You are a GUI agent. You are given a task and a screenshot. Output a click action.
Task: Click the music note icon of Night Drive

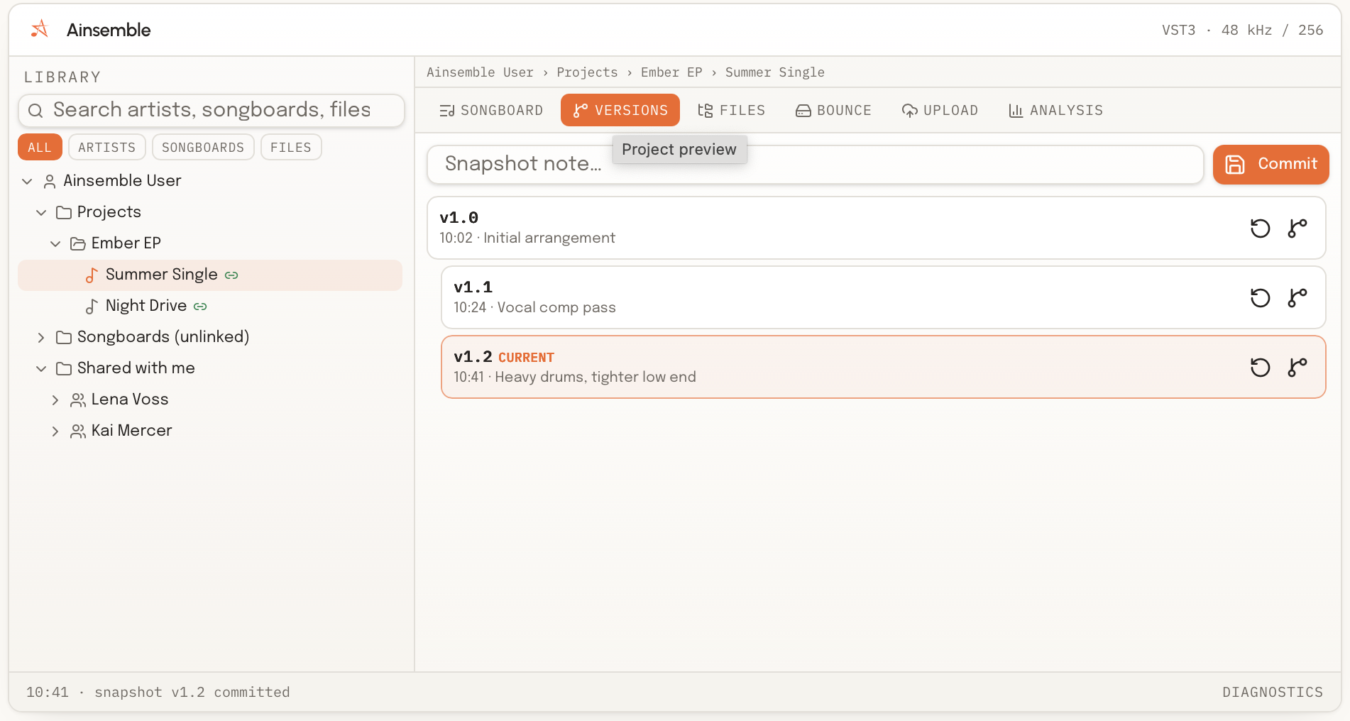92,307
